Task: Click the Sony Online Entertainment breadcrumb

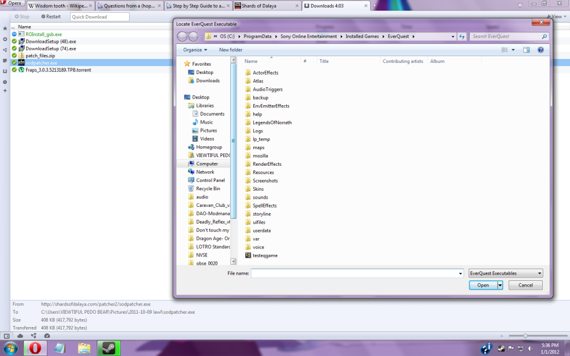Action: [308, 36]
